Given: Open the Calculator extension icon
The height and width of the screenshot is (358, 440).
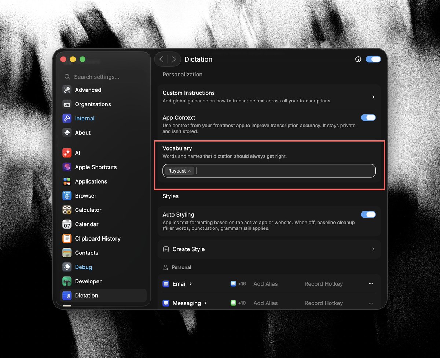Looking at the screenshot, I should [x=67, y=210].
